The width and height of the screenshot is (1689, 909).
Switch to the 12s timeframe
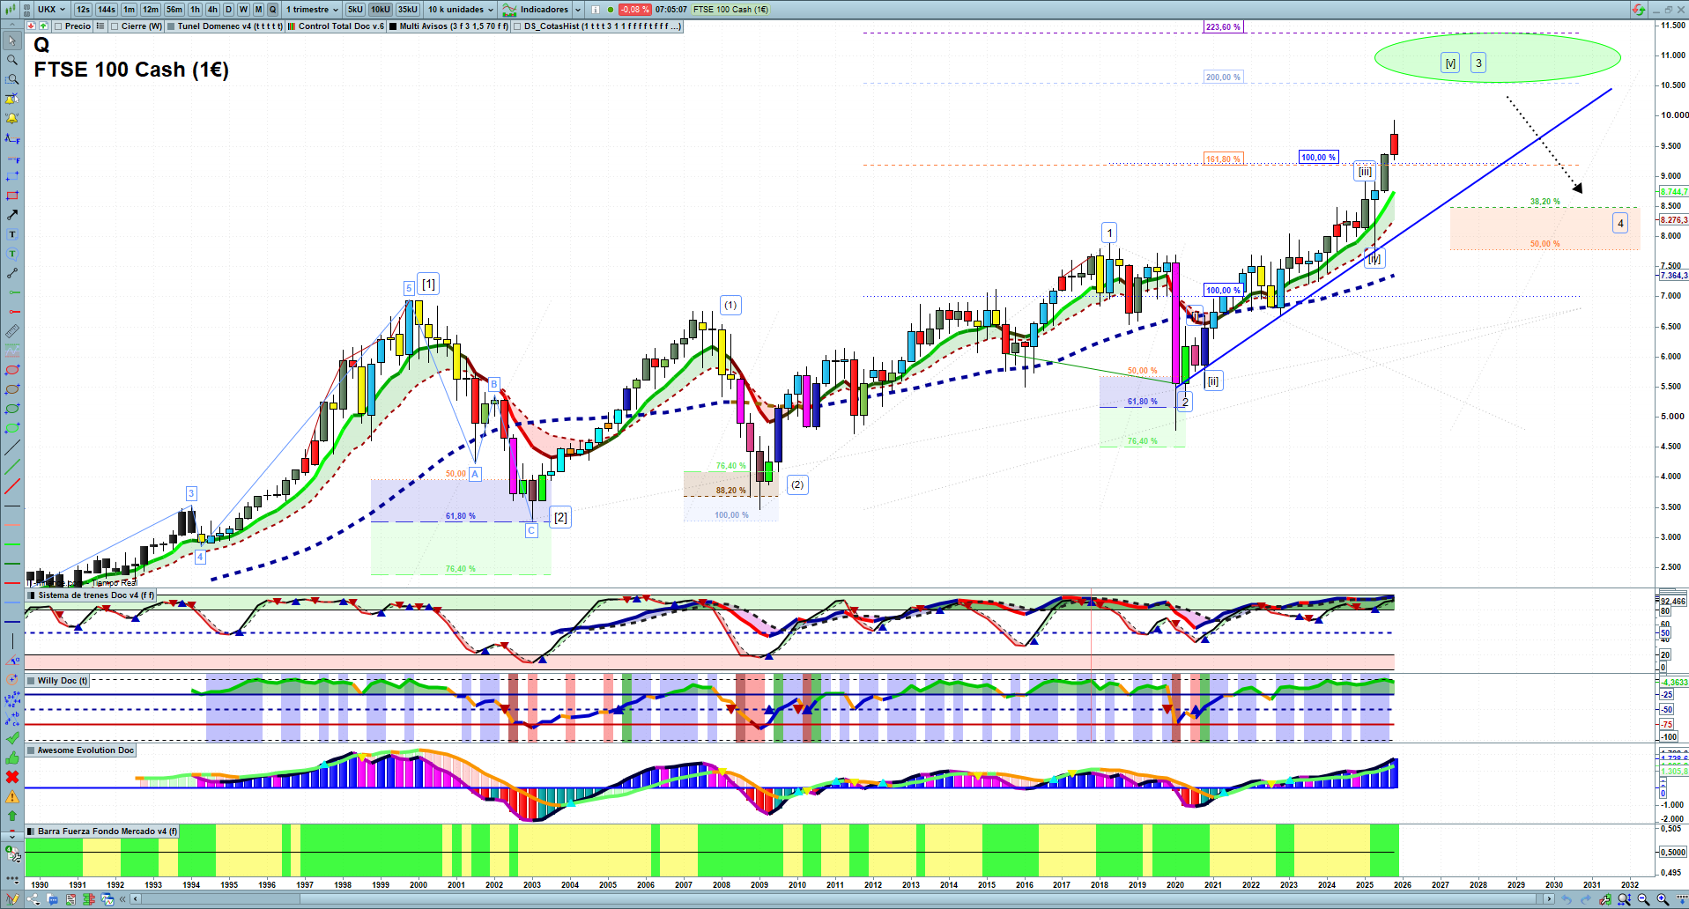pyautogui.click(x=83, y=10)
